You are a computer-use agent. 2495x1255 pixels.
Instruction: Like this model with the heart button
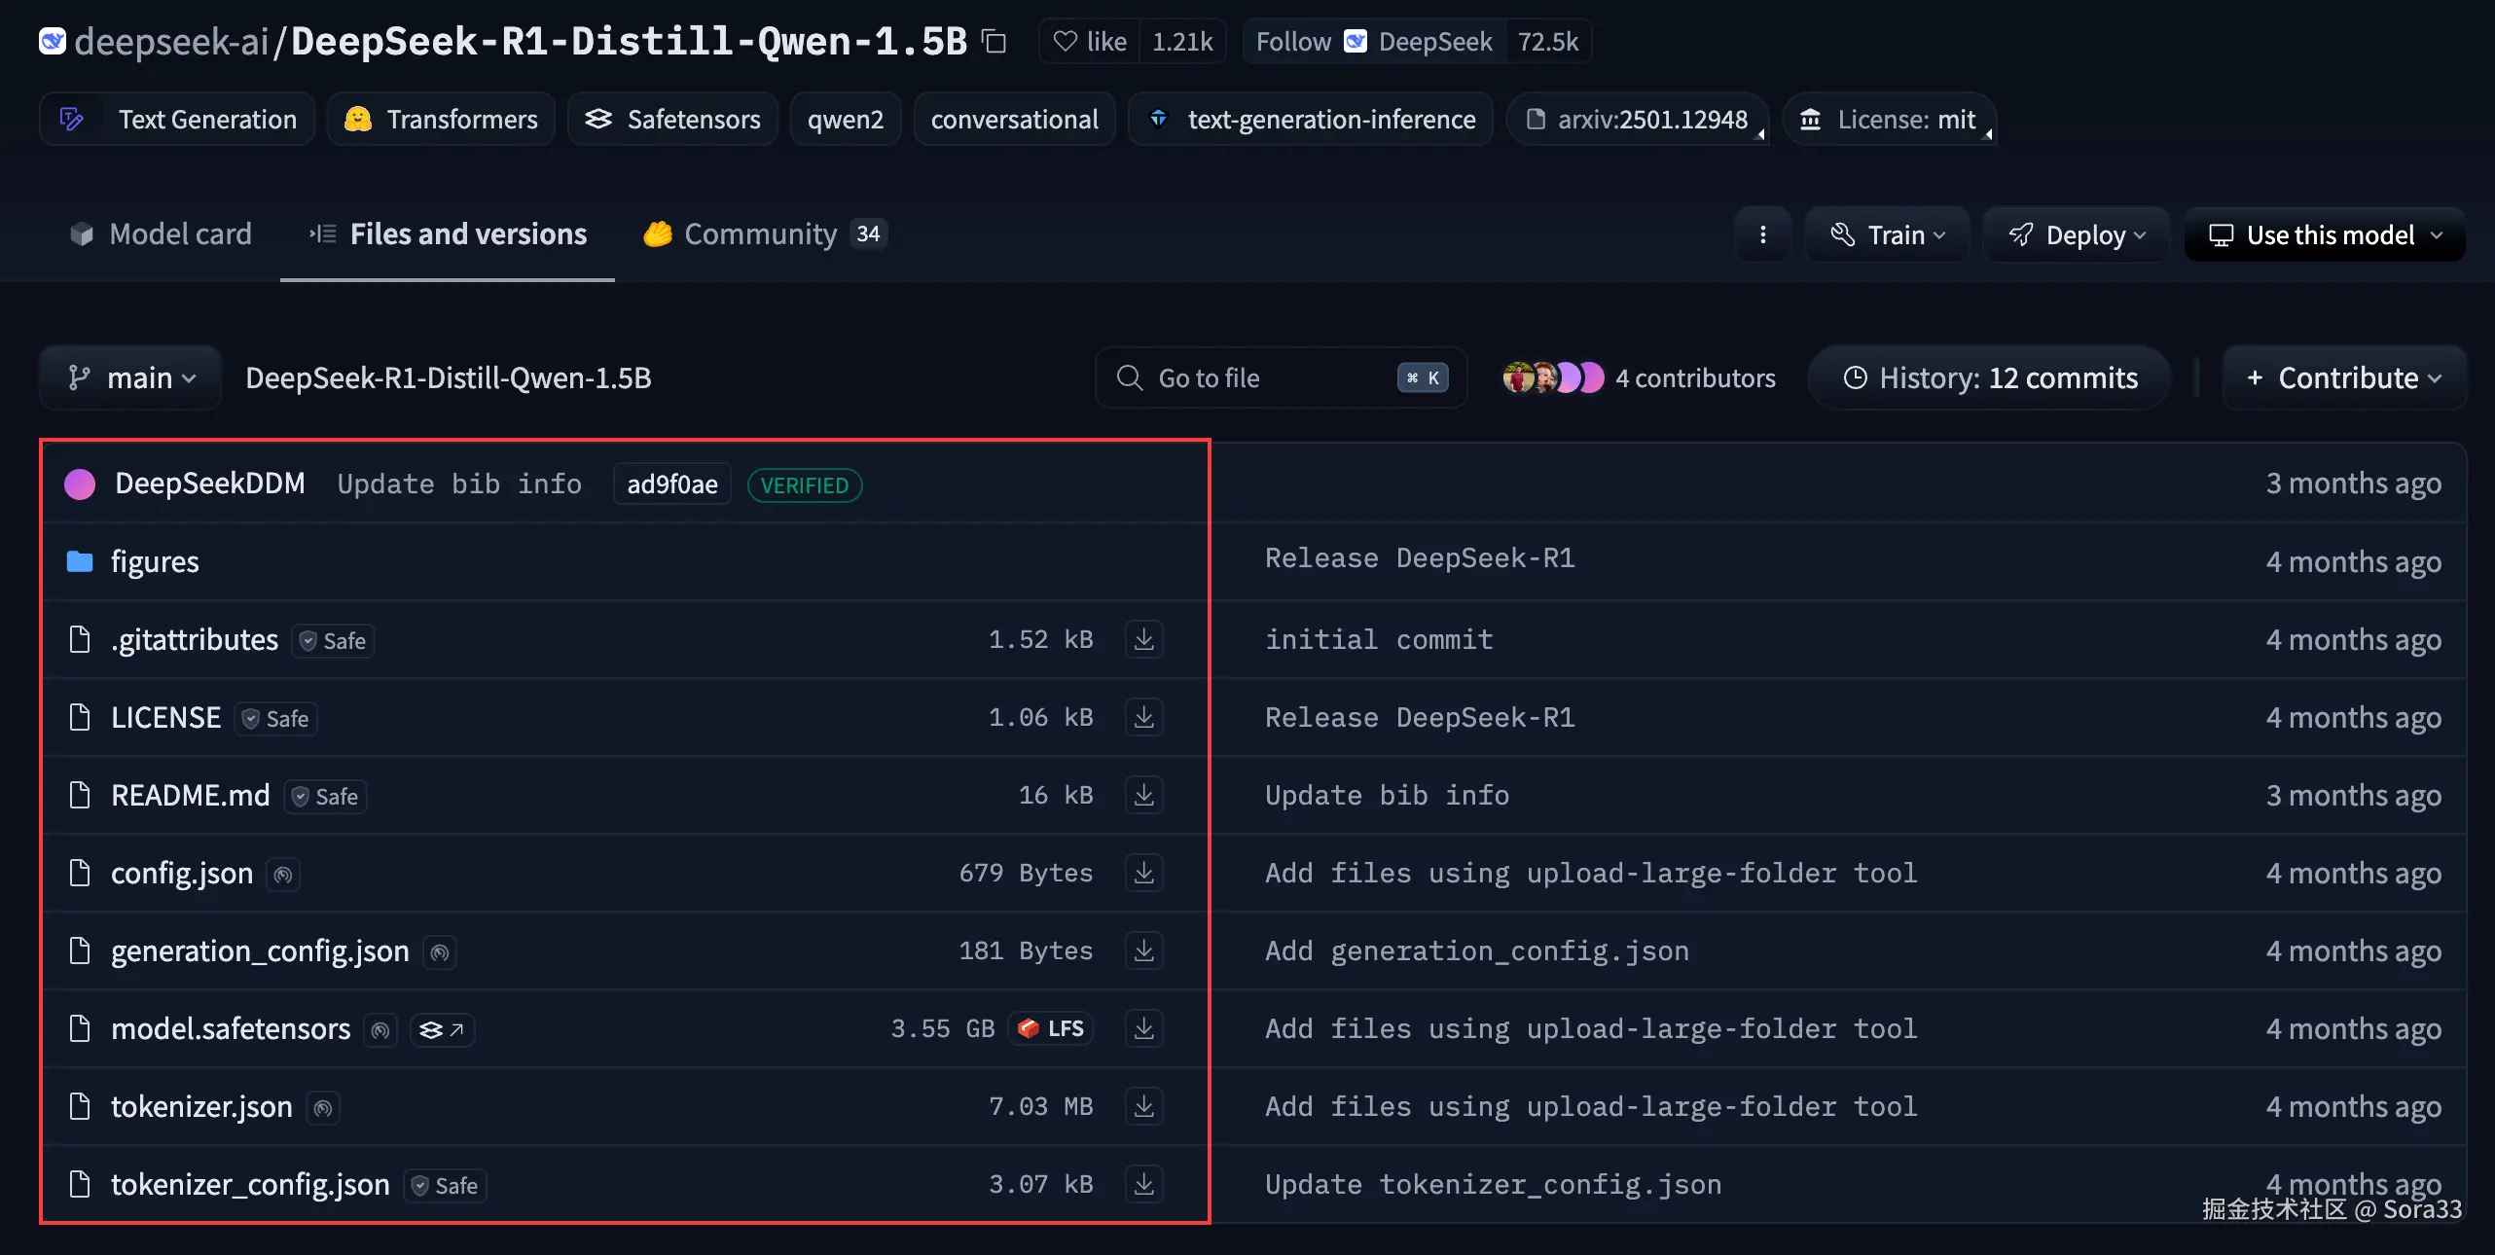click(1091, 42)
